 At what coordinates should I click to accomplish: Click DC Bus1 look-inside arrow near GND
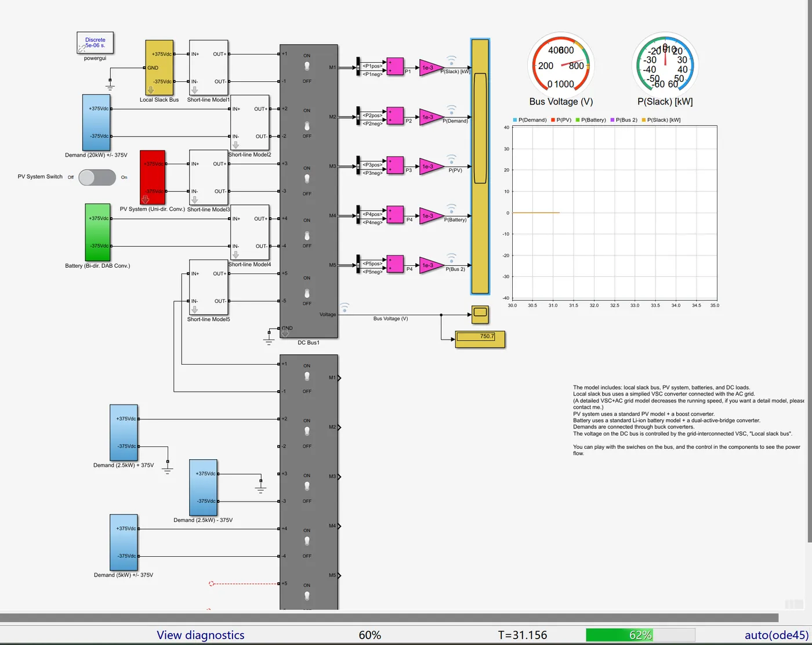click(285, 333)
